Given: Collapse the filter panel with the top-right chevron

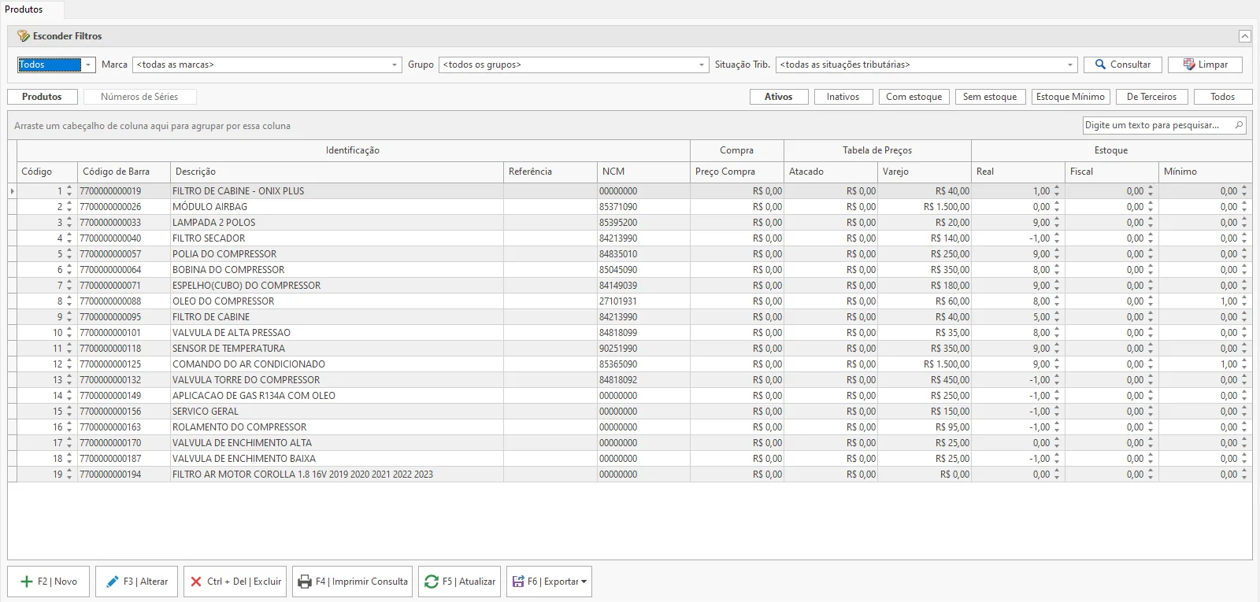Looking at the screenshot, I should [x=1244, y=36].
